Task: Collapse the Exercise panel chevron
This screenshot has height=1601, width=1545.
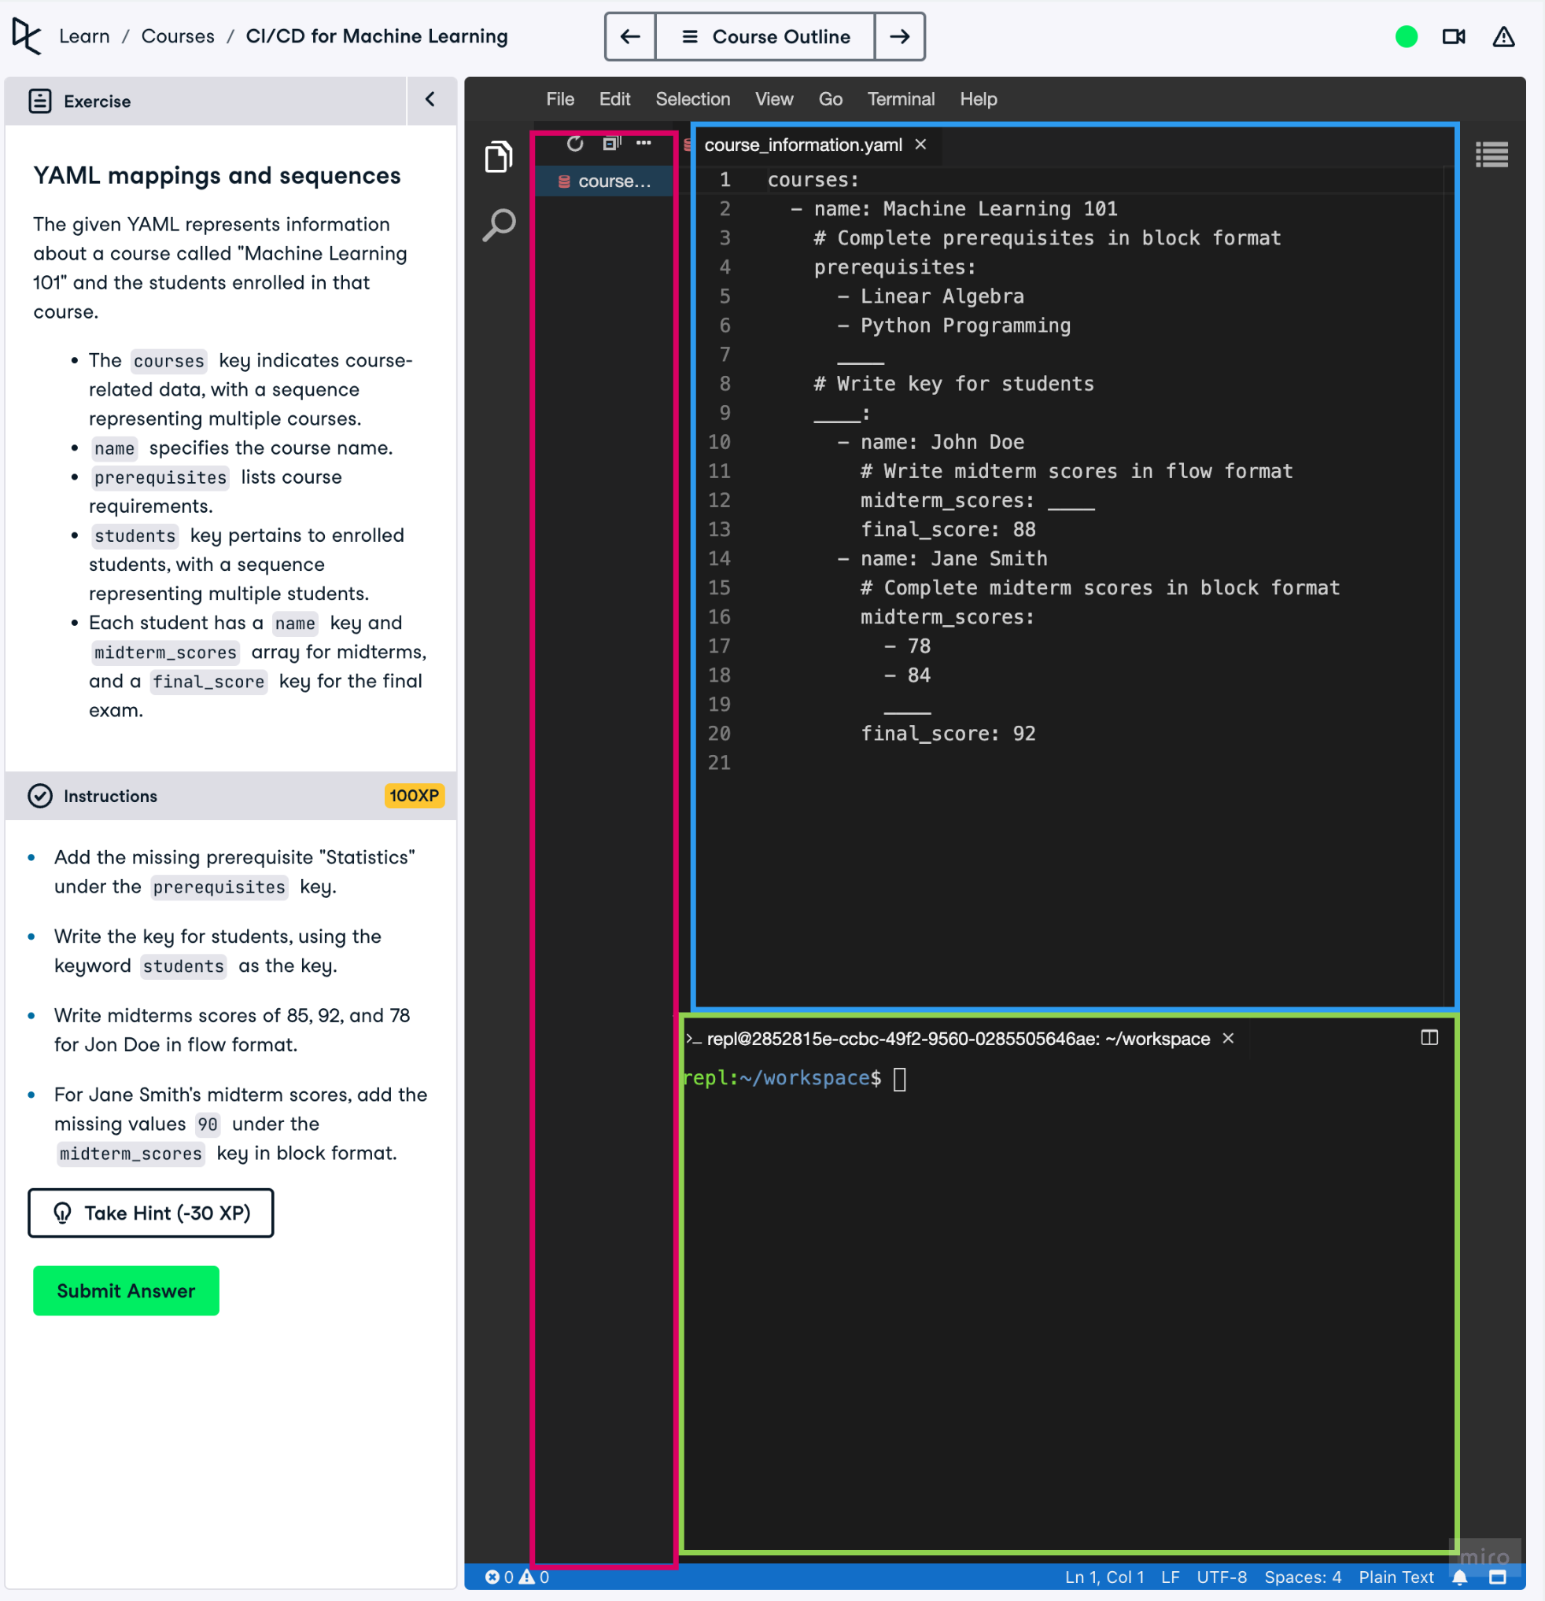Action: click(x=430, y=100)
